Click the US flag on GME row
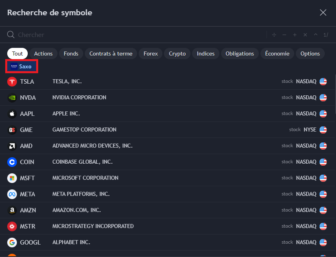This screenshot has height=257, width=336. coord(323,130)
